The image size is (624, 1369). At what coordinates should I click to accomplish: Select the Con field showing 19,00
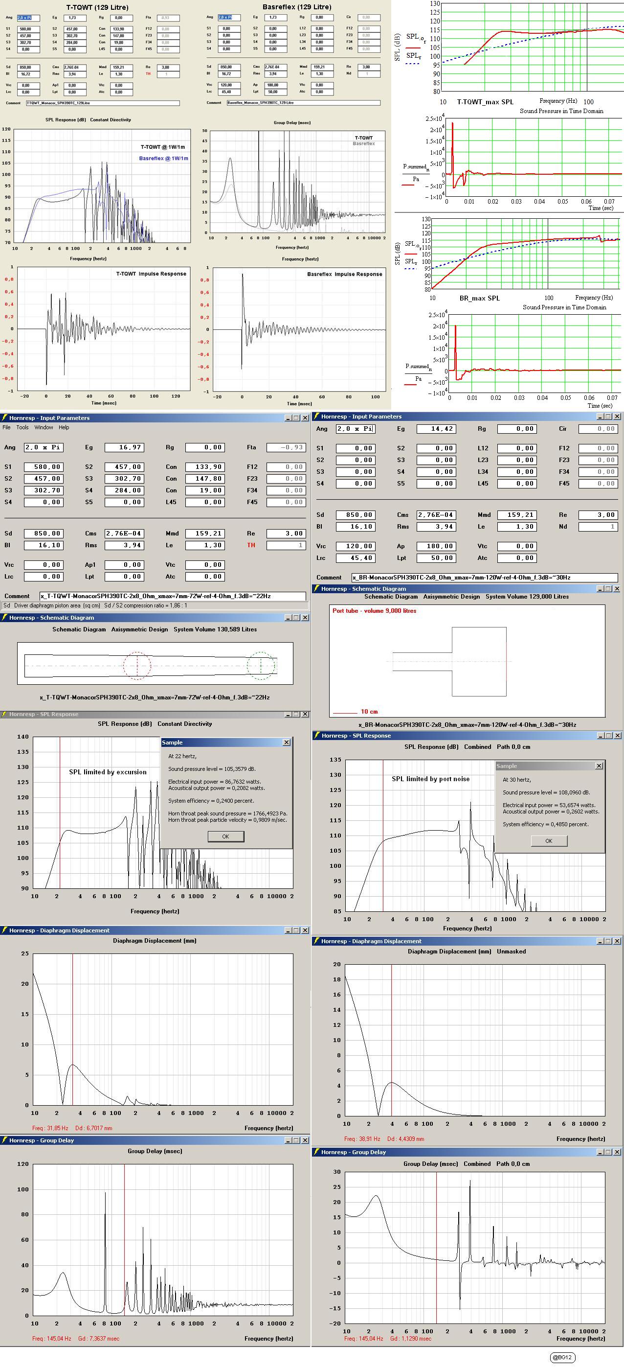click(x=205, y=490)
